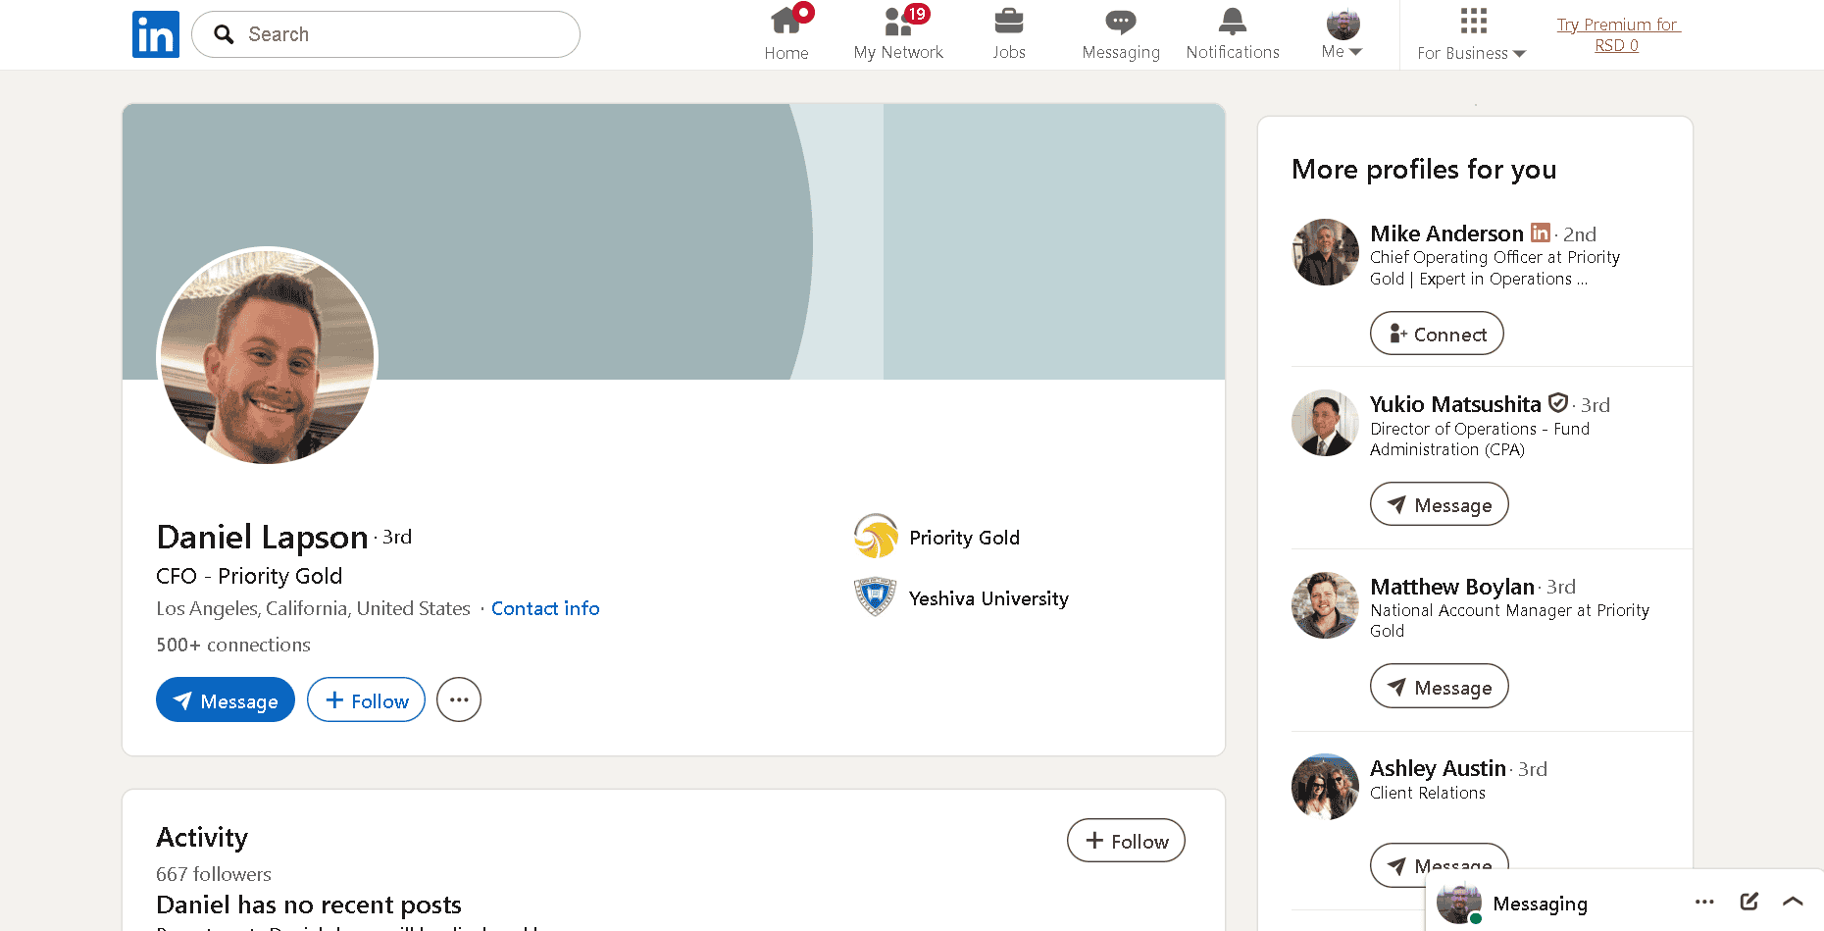Open Mike Anderson's profile photo

tap(1325, 252)
